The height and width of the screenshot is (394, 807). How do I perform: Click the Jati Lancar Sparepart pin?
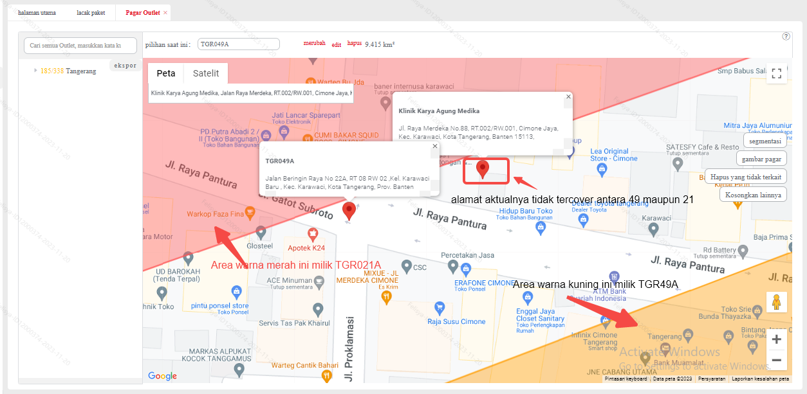[283, 132]
